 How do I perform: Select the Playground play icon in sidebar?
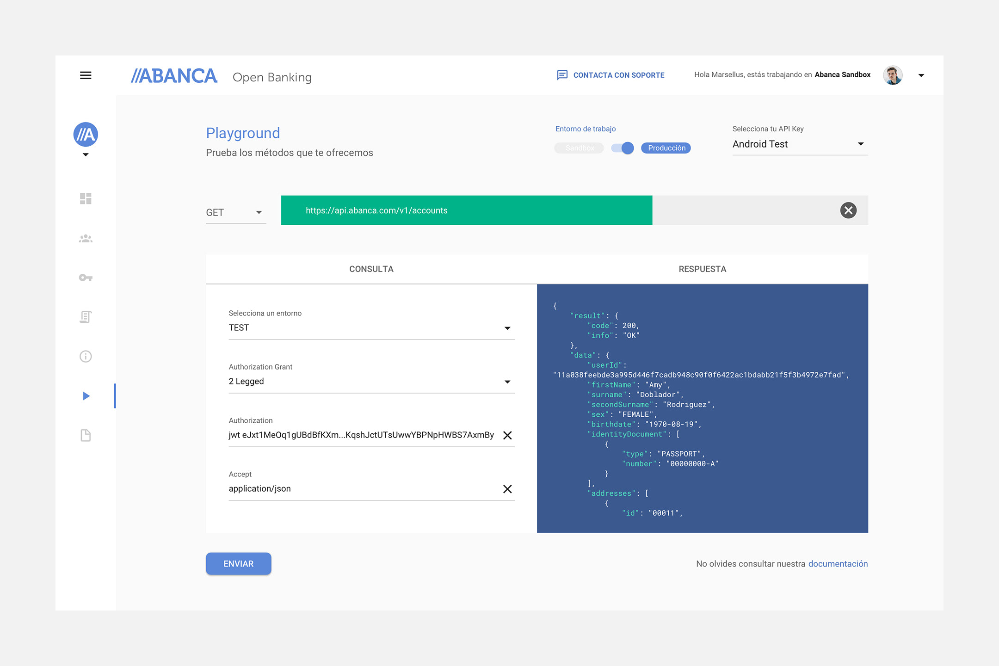pos(86,396)
